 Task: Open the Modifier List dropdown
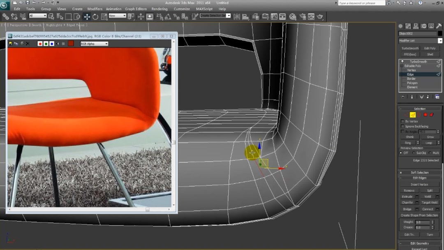[439, 41]
